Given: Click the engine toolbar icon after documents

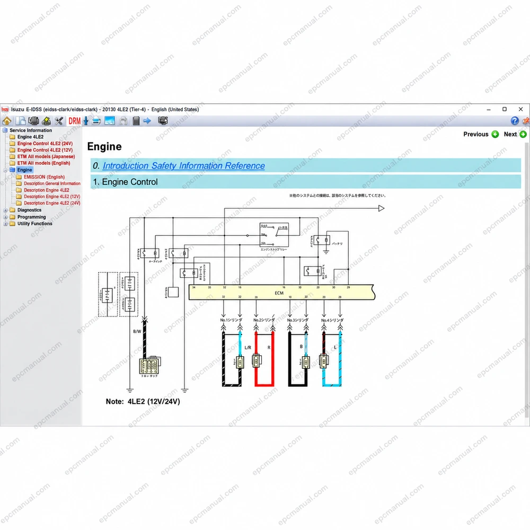Looking at the screenshot, I should tap(33, 121).
